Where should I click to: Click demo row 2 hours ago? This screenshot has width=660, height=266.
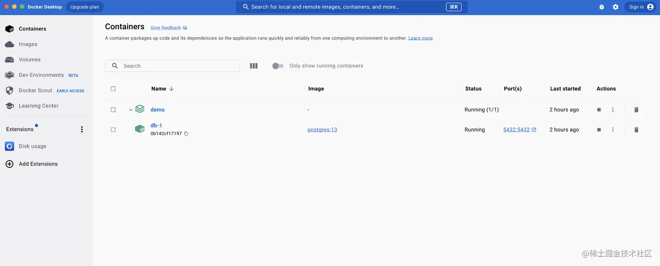click(x=564, y=110)
